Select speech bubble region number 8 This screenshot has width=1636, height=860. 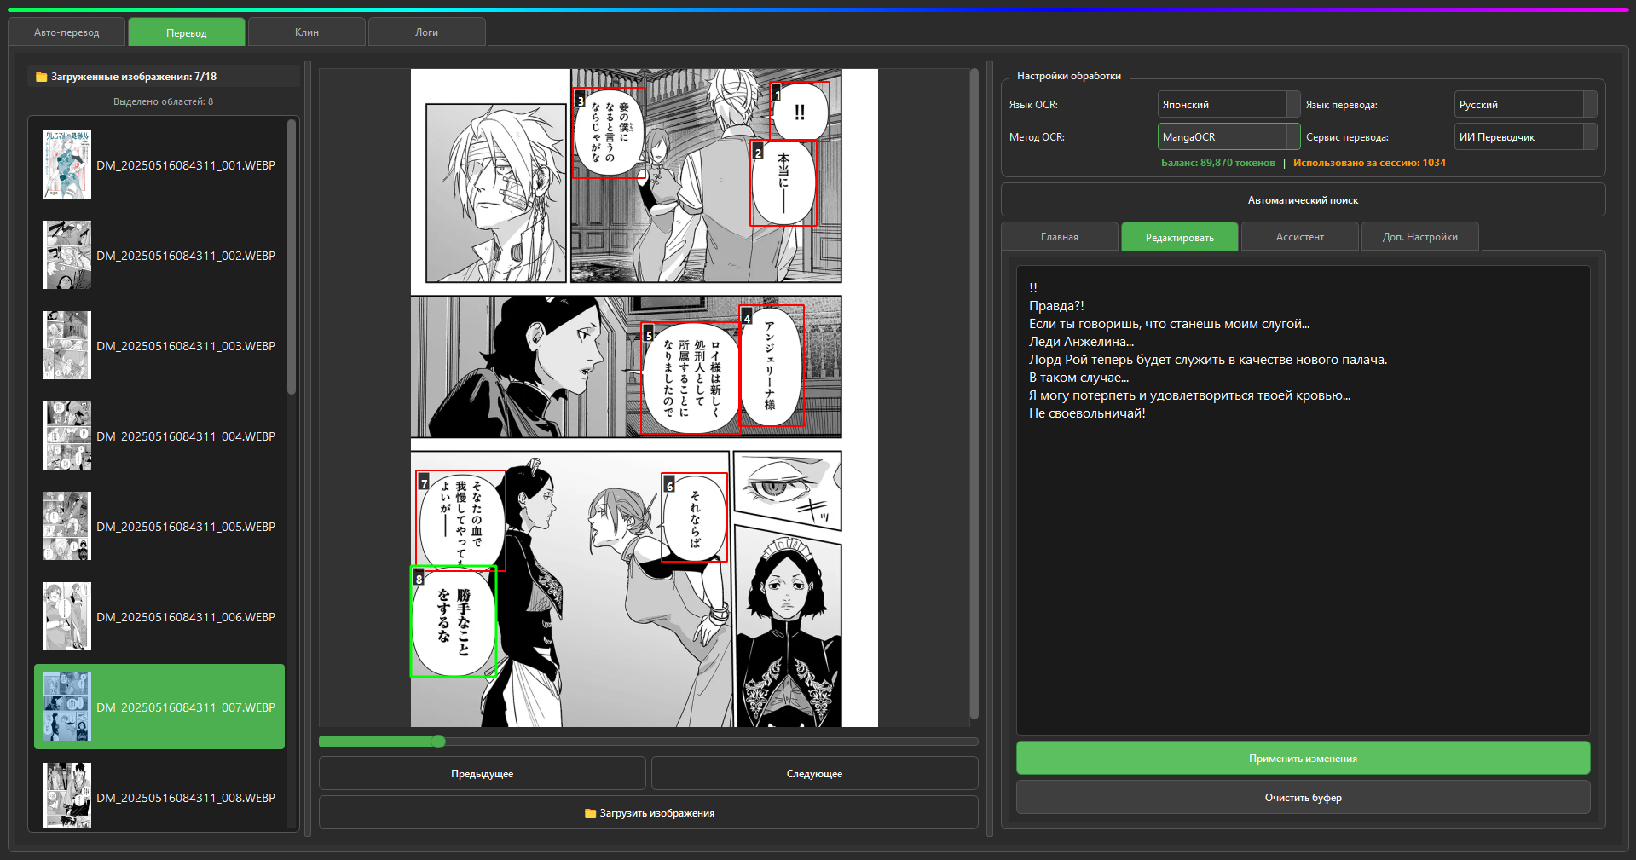point(454,621)
